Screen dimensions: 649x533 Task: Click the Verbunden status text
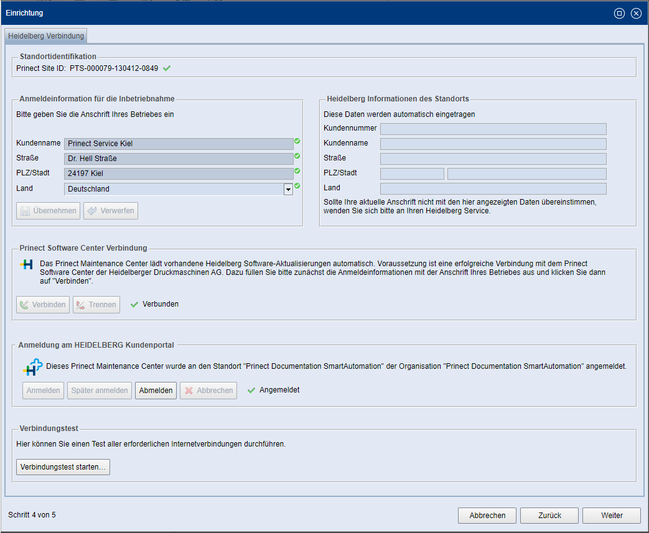pyautogui.click(x=161, y=304)
